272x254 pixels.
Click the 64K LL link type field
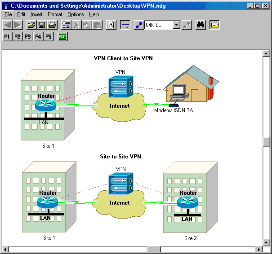tap(159, 25)
